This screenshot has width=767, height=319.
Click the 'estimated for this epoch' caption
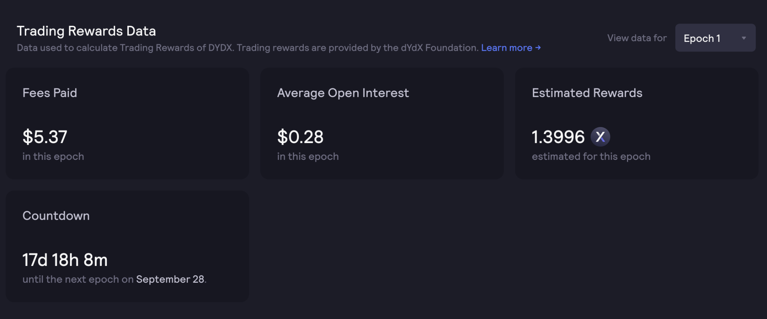click(591, 157)
